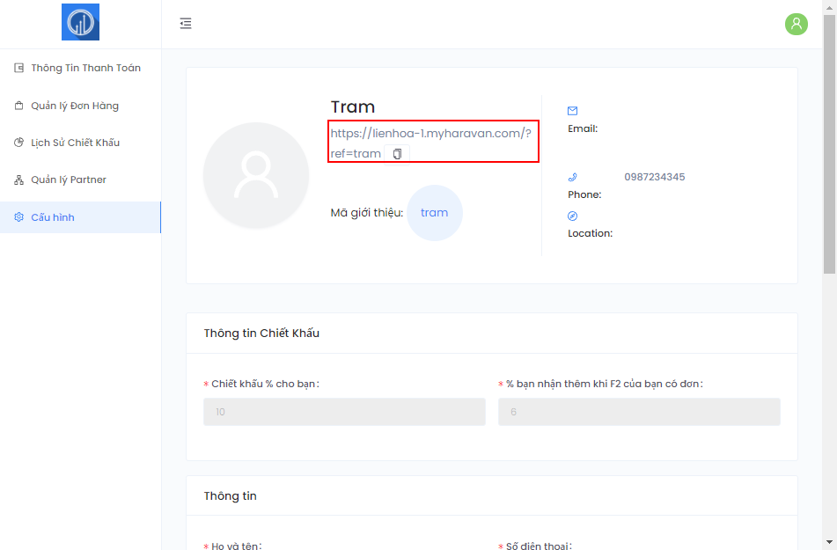837x550 pixels.
Task: Open Lịch Sử Chiết Khấu menu
Action: click(x=80, y=143)
